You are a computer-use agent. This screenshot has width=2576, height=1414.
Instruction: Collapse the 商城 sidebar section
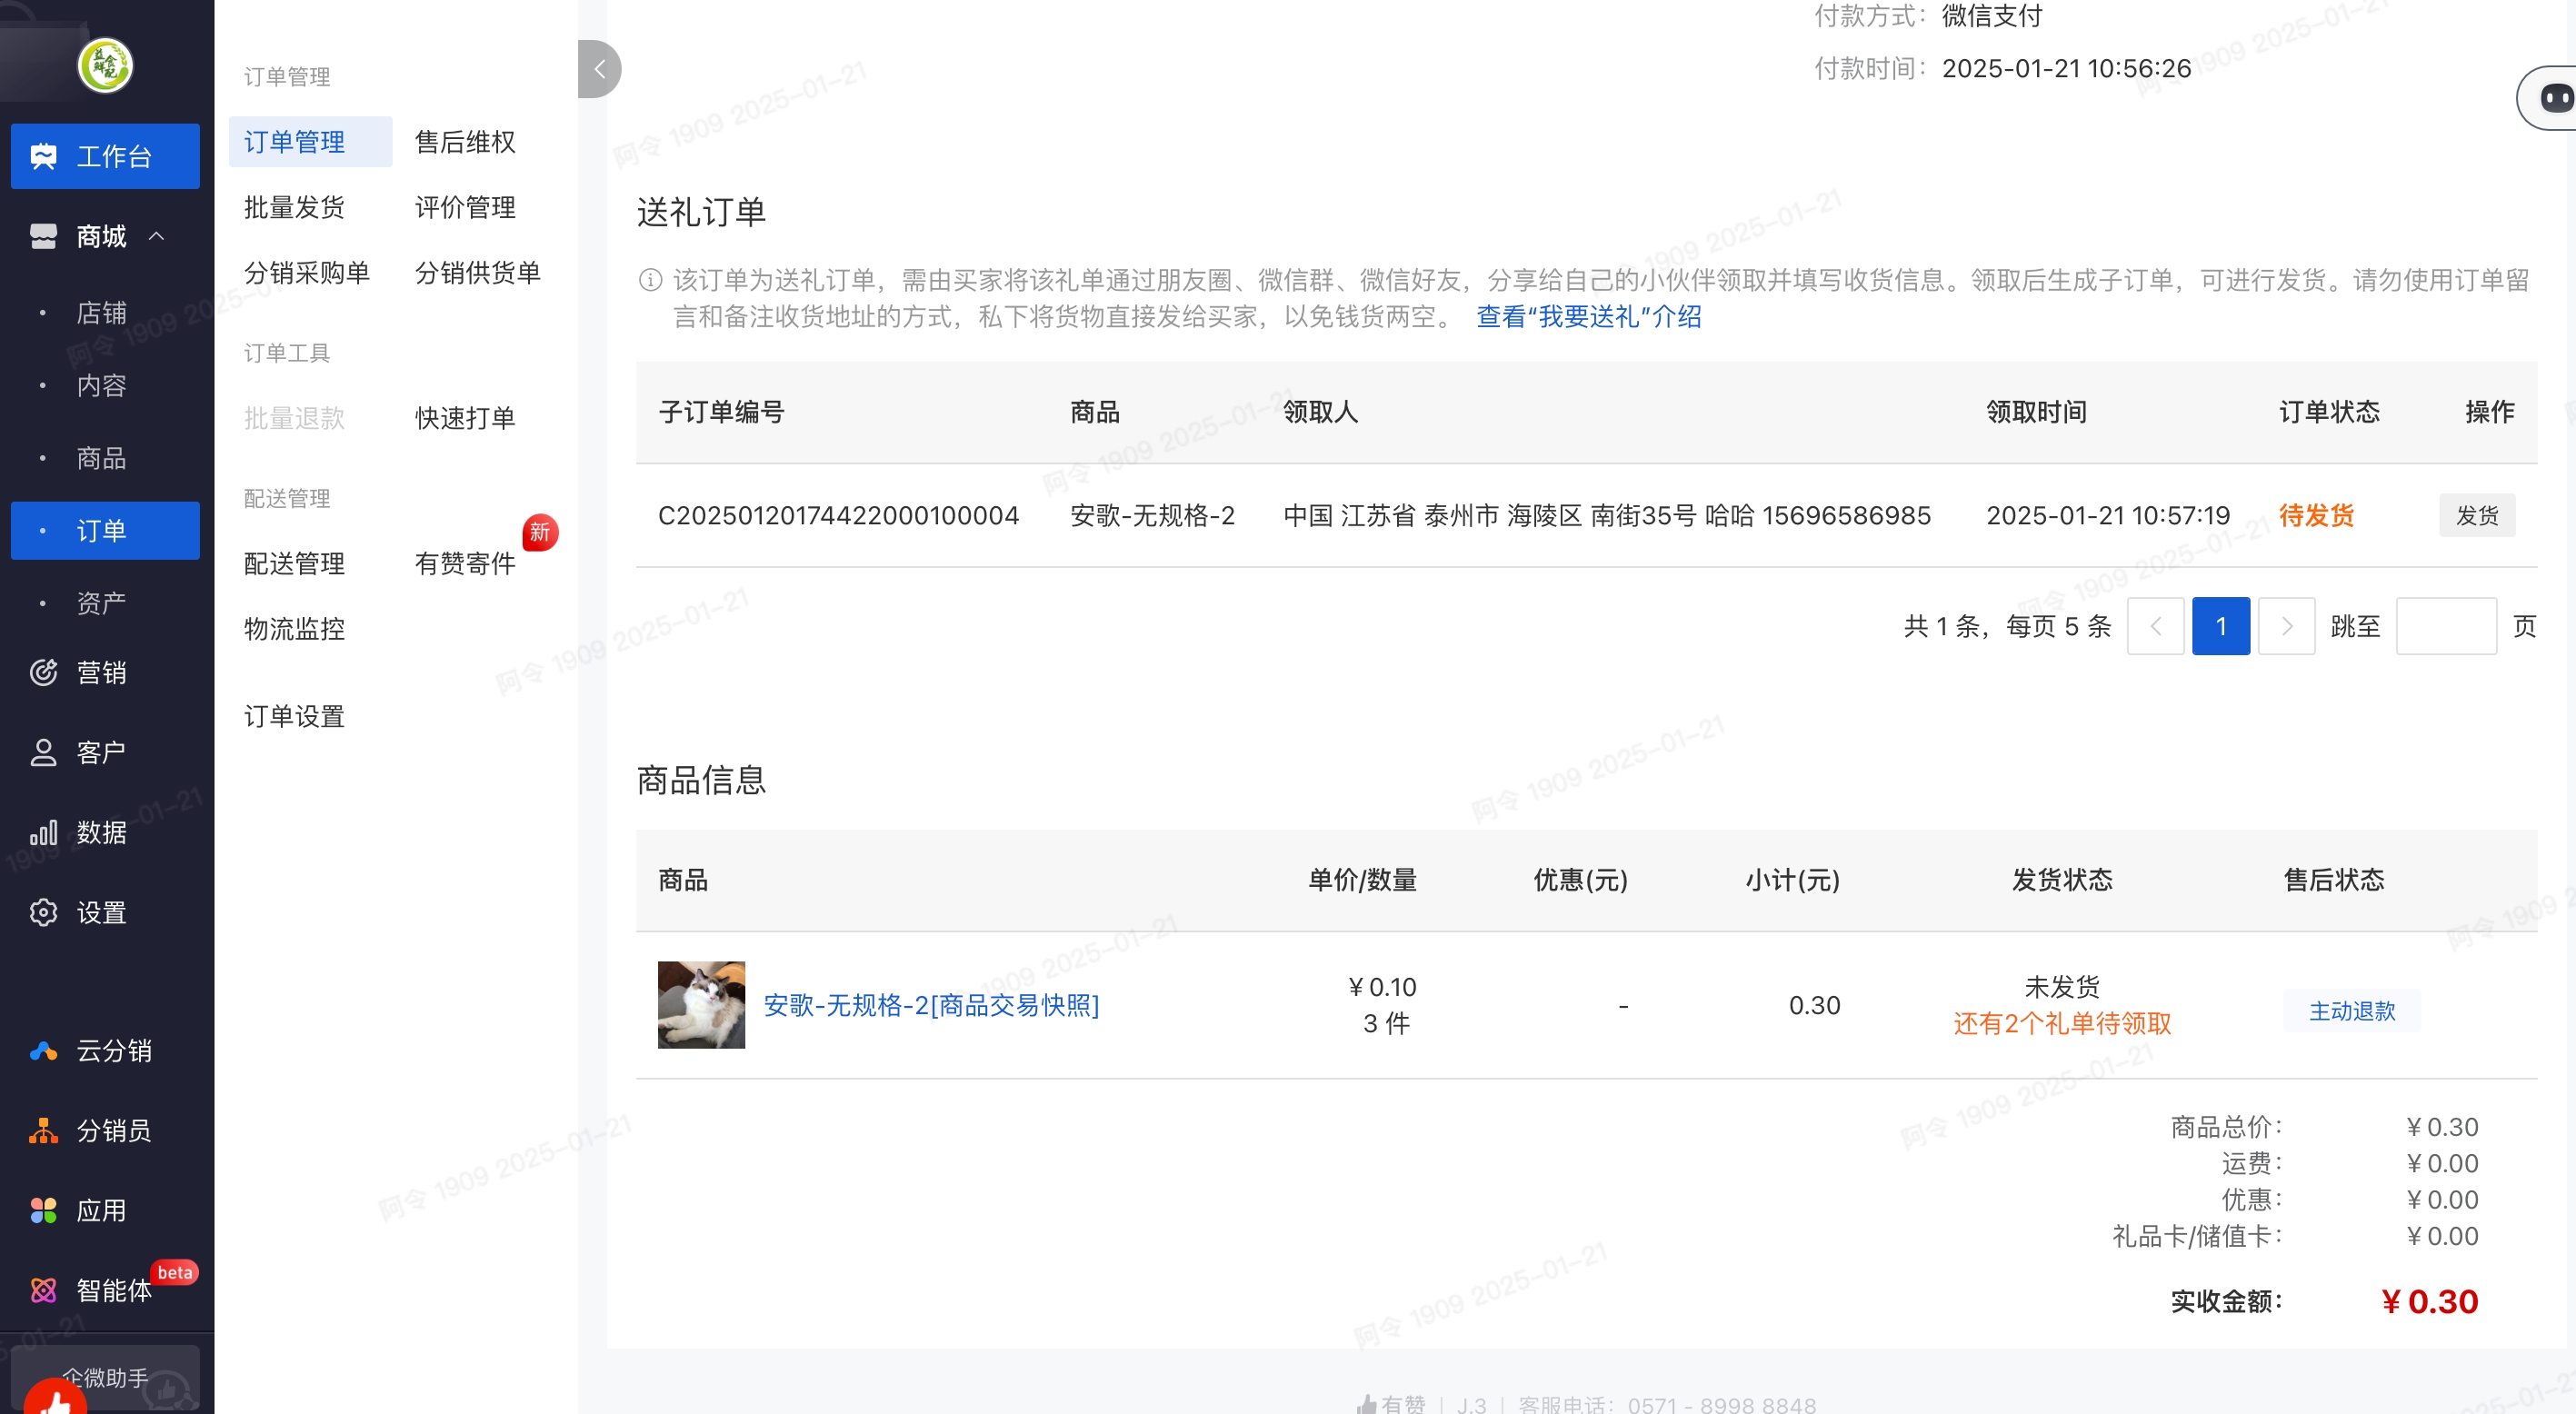157,236
